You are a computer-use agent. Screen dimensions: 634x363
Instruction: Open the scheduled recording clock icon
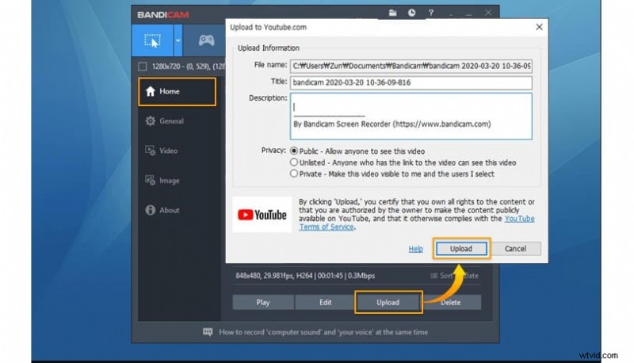click(411, 13)
